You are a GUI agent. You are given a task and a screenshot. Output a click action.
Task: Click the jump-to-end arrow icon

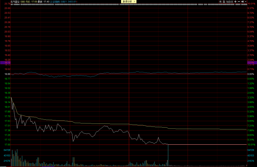pyautogui.click(x=243, y=1)
